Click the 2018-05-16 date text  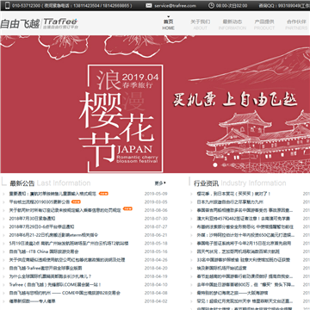tap(156, 251)
